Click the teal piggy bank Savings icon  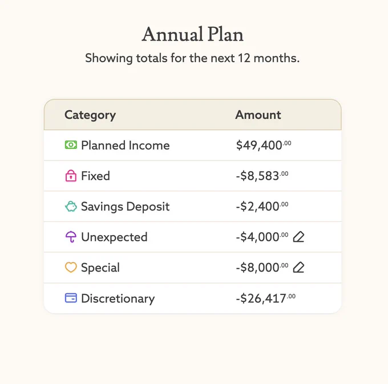[71, 207]
